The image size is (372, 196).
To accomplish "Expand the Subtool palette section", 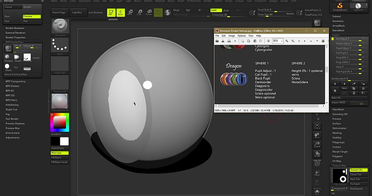I will pyautogui.click(x=337, y=16).
